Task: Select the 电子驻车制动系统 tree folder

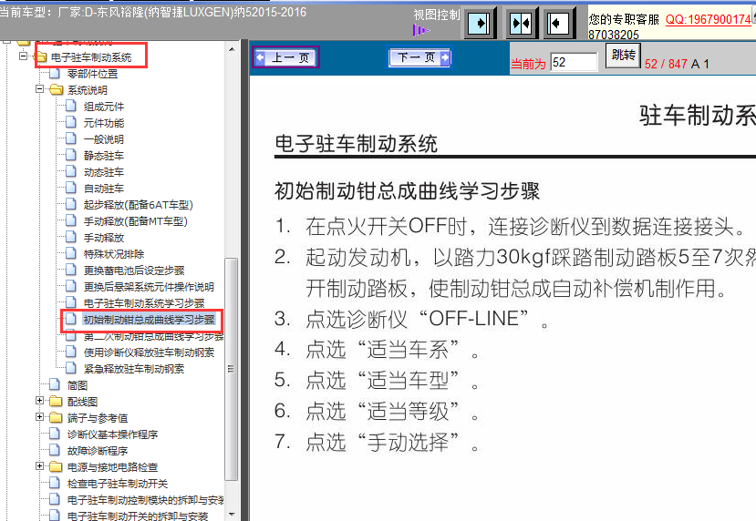Action: coord(90,57)
